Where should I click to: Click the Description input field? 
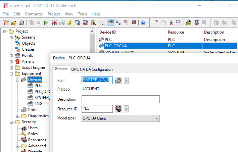click(121, 99)
